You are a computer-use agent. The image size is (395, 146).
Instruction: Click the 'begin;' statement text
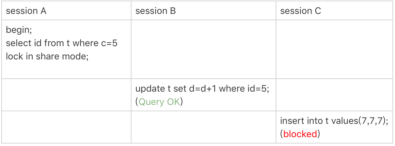click(19, 30)
